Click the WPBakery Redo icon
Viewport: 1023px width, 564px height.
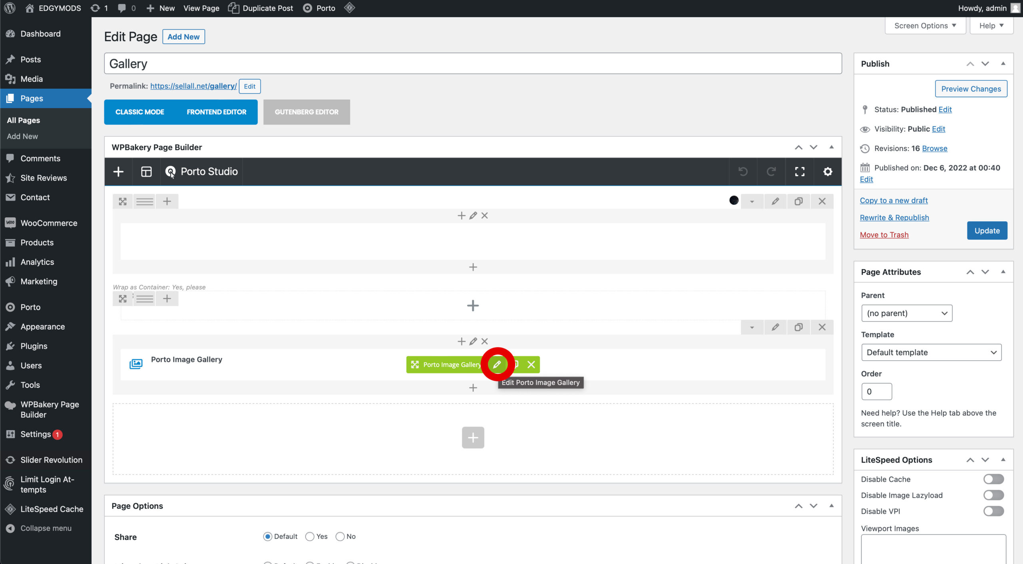tap(771, 172)
